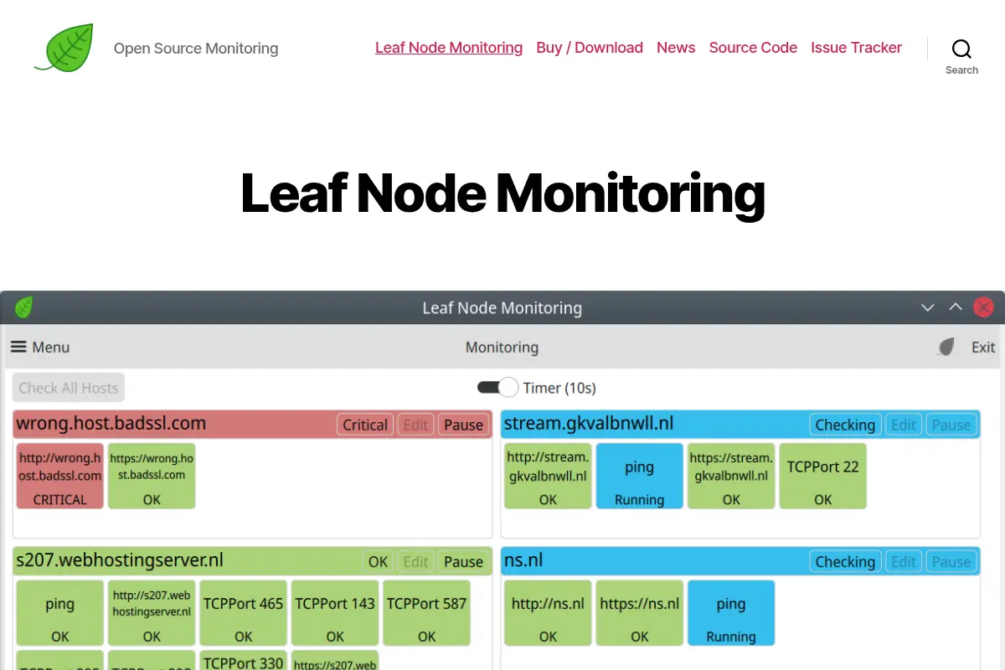1005x670 pixels.
Task: Pause the stream.gkvalbnwll.nl host
Action: coord(951,425)
